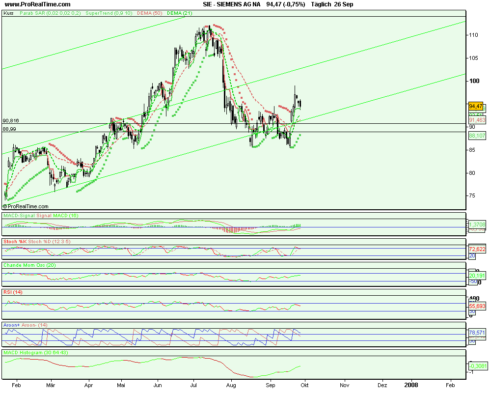Click the DEMA (21) indicator label
Viewport: 491px width, 393px height.
[x=179, y=13]
